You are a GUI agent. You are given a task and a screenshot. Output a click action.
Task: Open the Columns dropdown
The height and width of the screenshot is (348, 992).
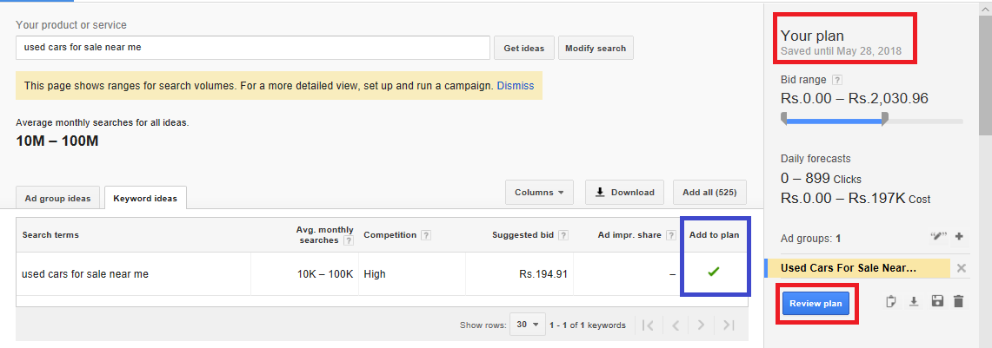tap(539, 193)
